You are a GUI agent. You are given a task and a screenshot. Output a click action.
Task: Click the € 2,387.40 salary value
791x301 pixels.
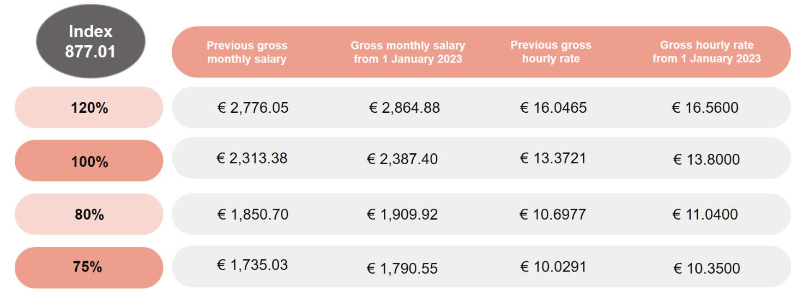[402, 159]
